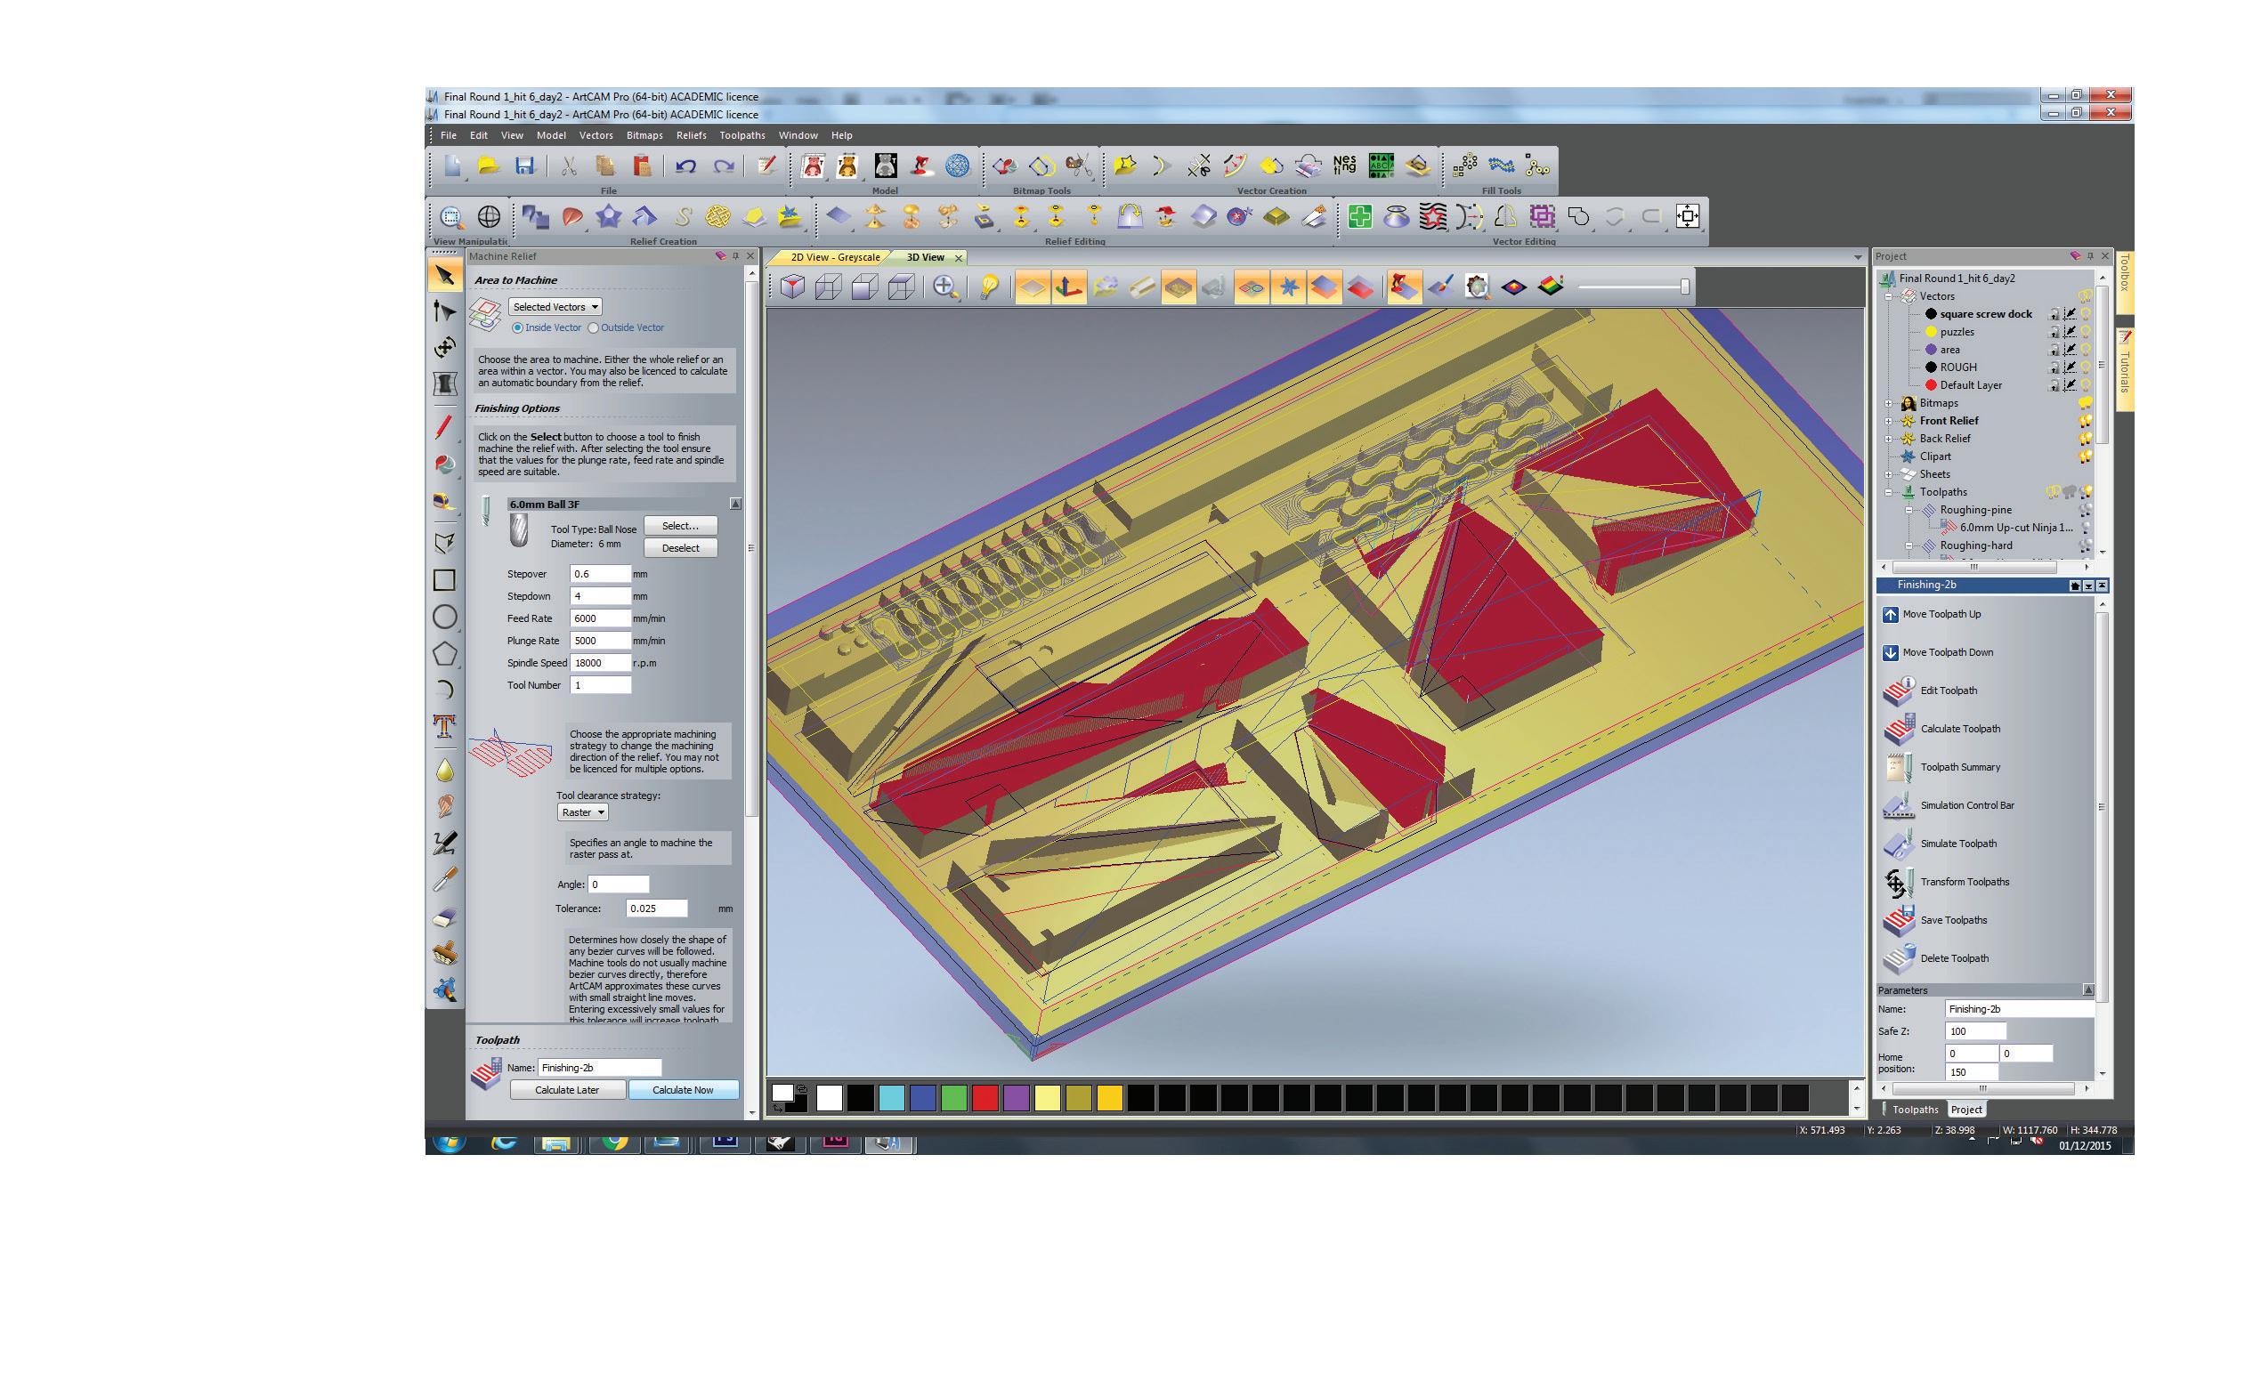Save the model with the floppy disk icon

(x=524, y=166)
